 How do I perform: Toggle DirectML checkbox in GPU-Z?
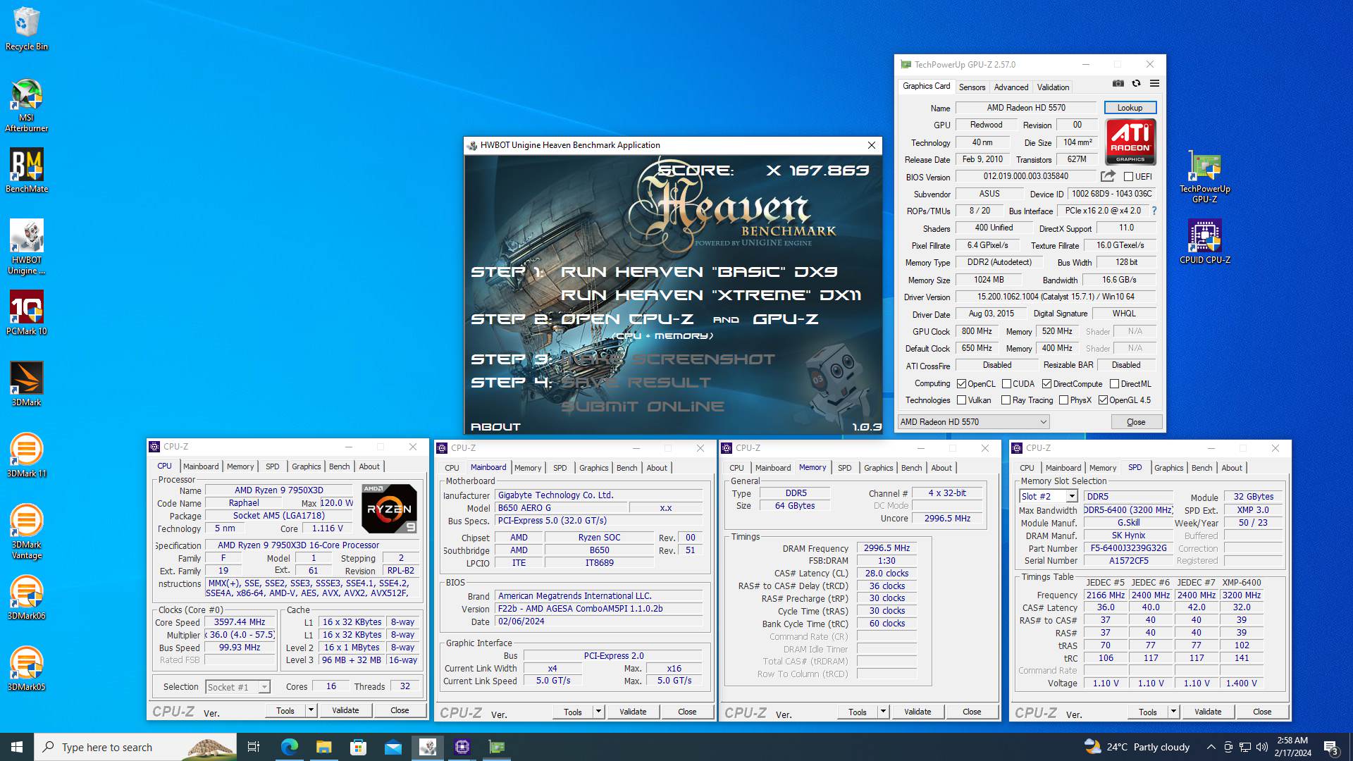pyautogui.click(x=1114, y=384)
